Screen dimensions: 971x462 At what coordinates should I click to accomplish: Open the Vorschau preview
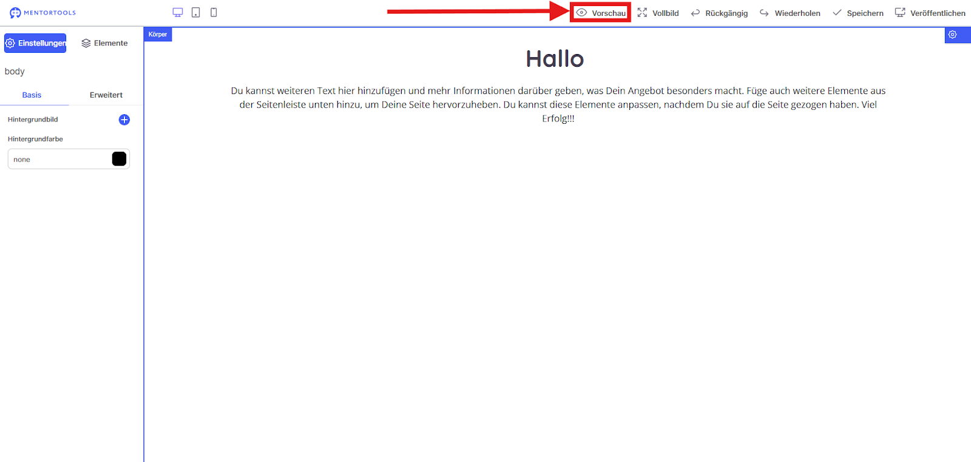(601, 13)
